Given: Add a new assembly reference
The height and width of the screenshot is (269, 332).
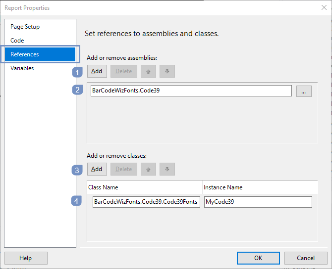Looking at the screenshot, I should click(97, 71).
